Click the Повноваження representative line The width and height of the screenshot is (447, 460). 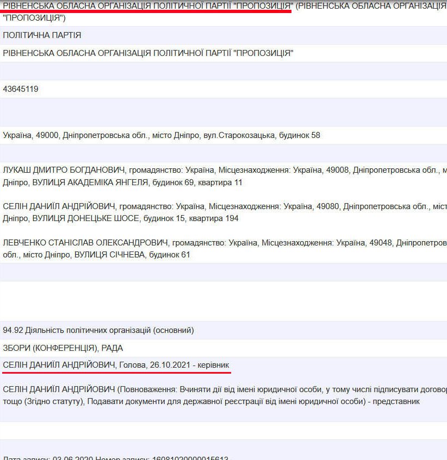(x=225, y=389)
